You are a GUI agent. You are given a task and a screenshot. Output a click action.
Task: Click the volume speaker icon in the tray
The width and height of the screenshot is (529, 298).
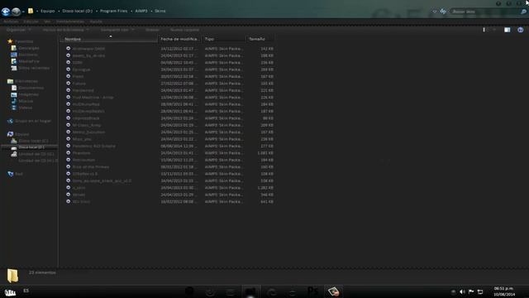[x=462, y=291]
